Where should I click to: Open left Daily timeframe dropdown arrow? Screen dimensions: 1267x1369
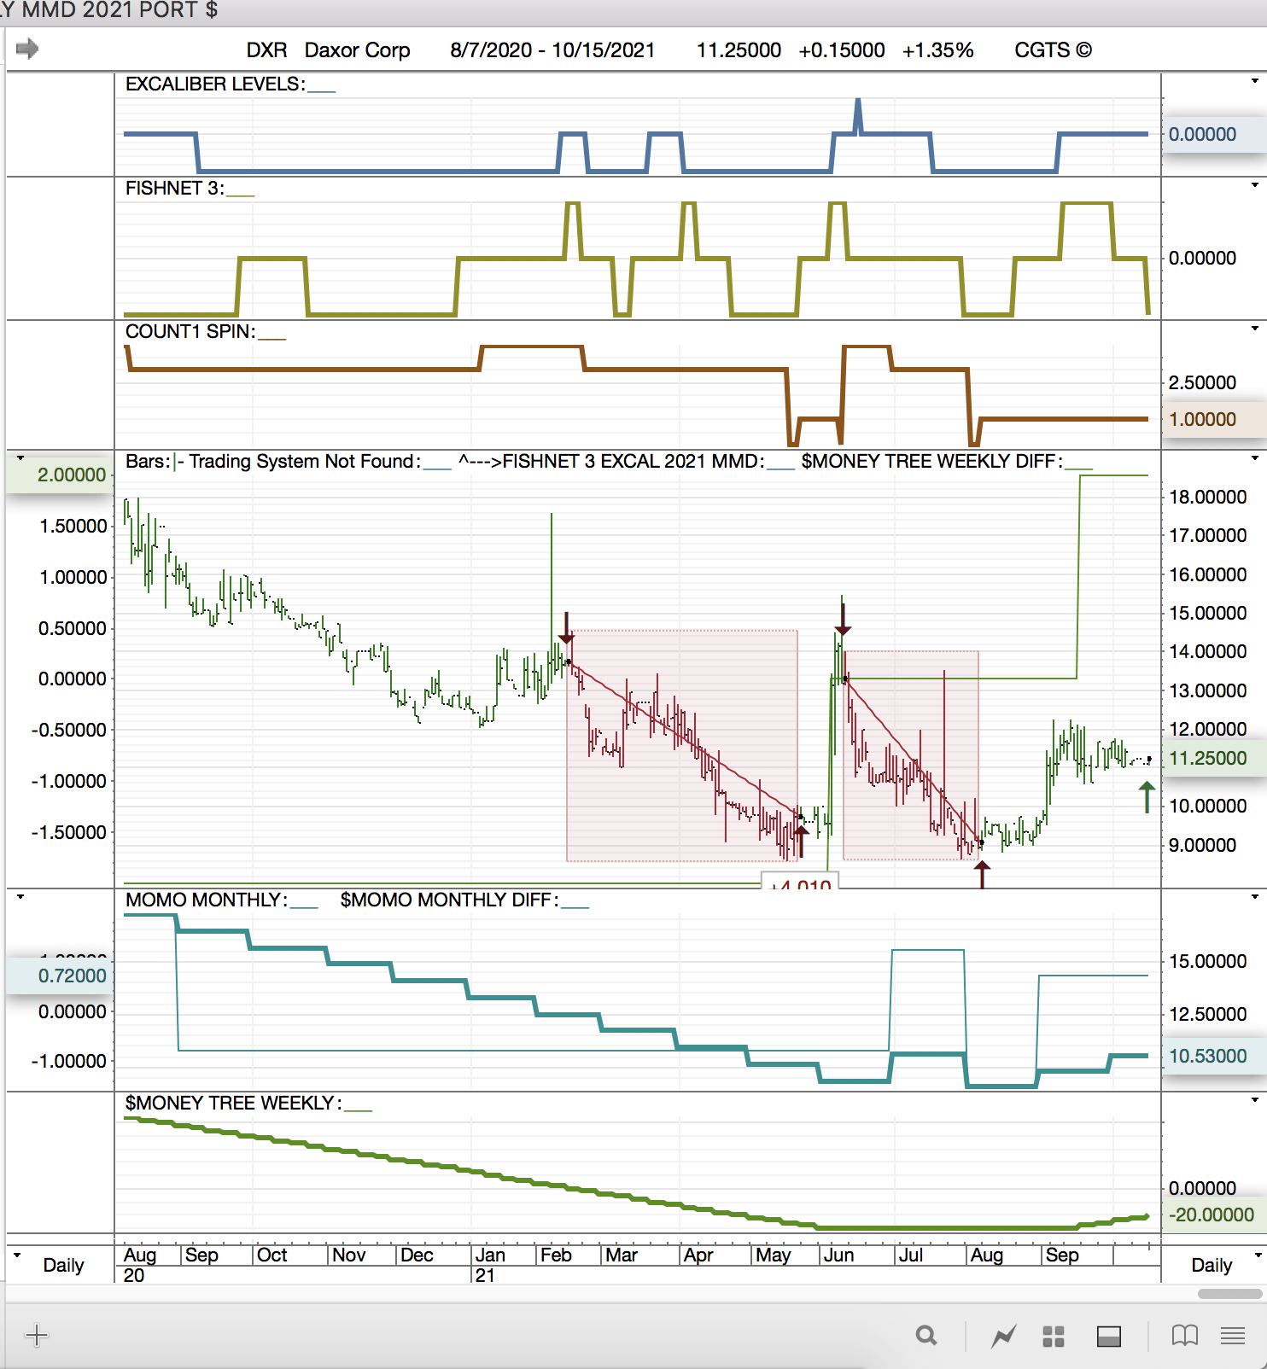click(17, 1255)
